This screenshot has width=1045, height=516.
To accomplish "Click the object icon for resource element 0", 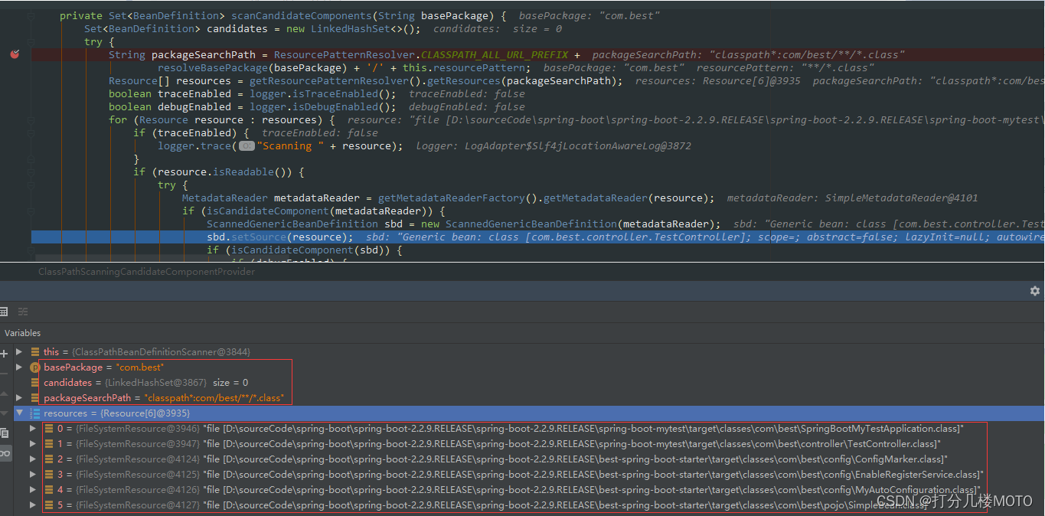I will 49,429.
